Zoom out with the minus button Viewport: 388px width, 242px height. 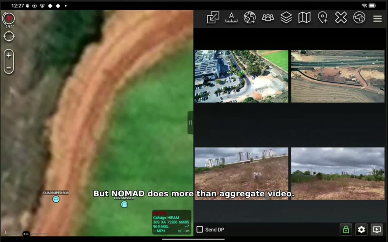click(8, 68)
